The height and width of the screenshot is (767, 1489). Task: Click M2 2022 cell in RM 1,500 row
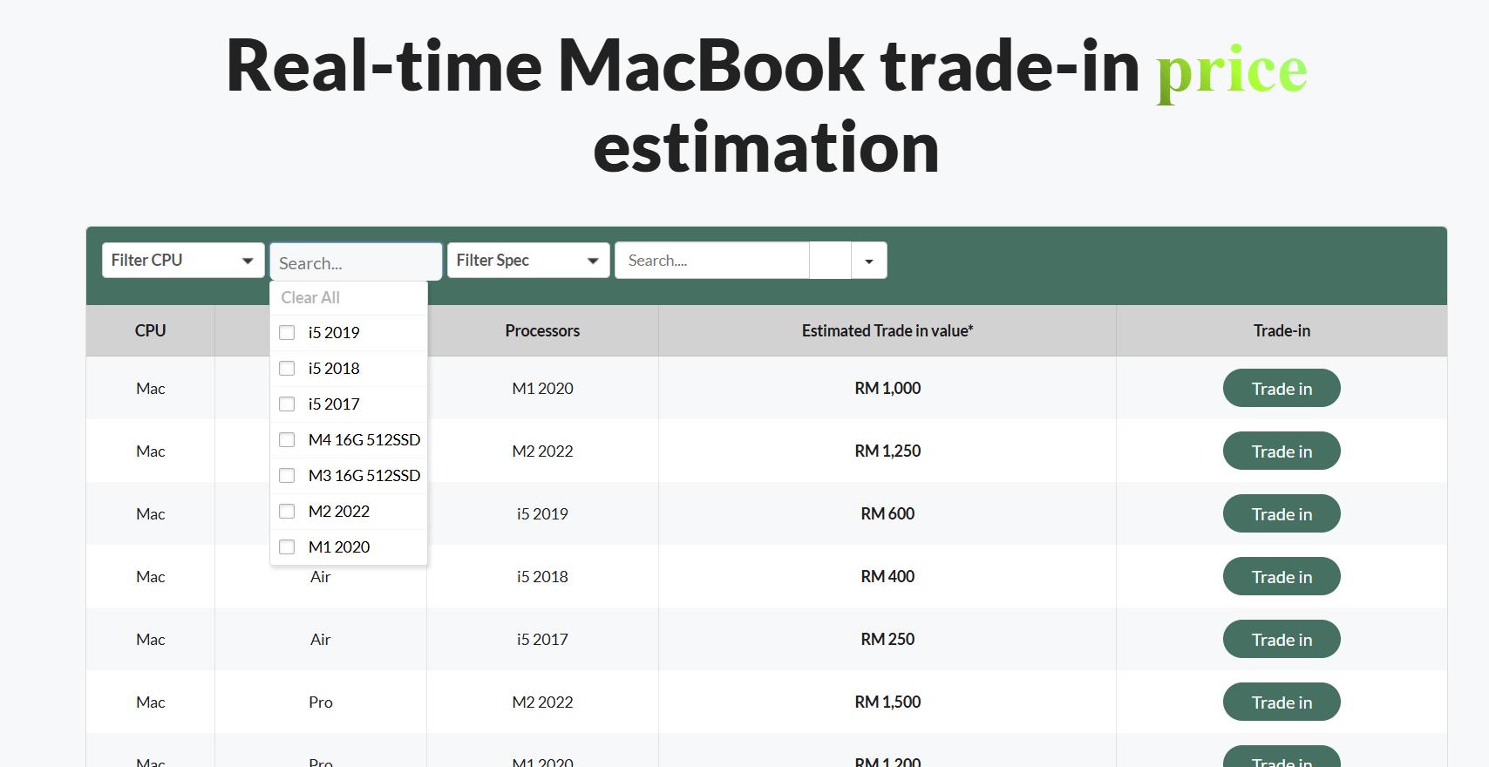tap(542, 703)
